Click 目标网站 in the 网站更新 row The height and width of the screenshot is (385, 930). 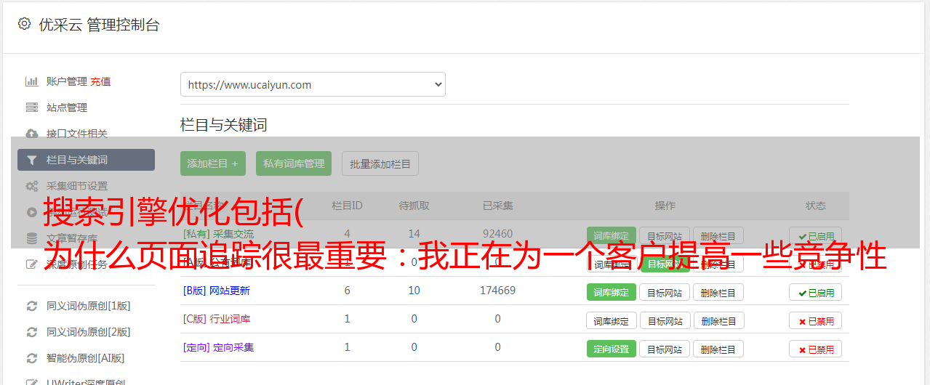click(x=665, y=292)
